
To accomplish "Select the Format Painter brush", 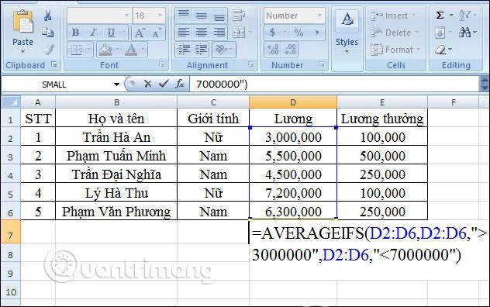I will [48, 50].
